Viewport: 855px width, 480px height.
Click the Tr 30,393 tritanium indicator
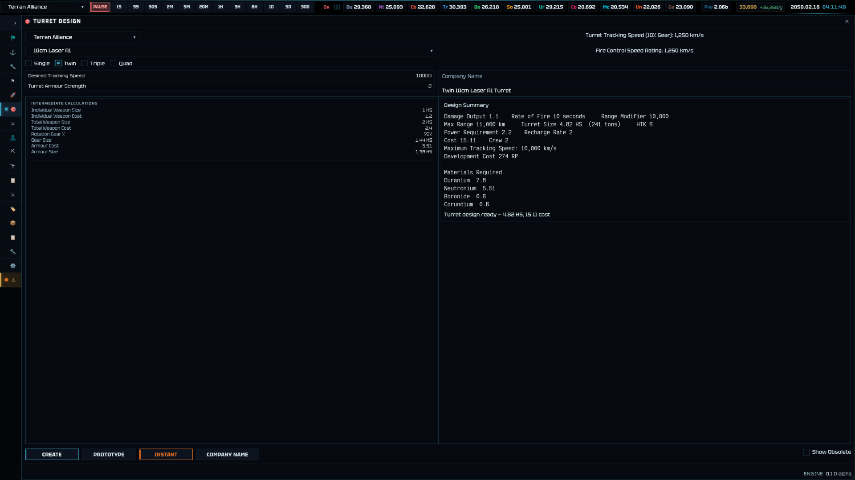click(x=455, y=7)
